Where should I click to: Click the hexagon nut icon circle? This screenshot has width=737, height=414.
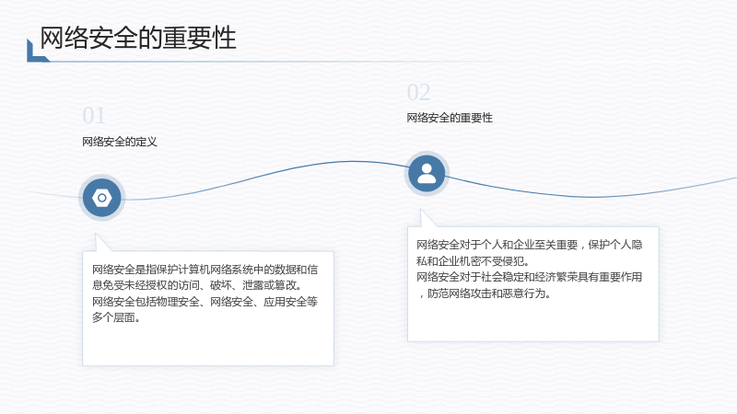coord(102,198)
